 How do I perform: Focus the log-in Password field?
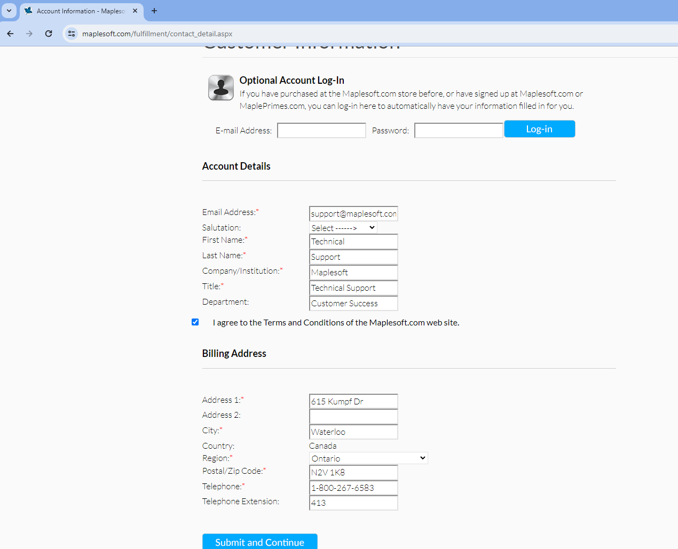click(459, 130)
